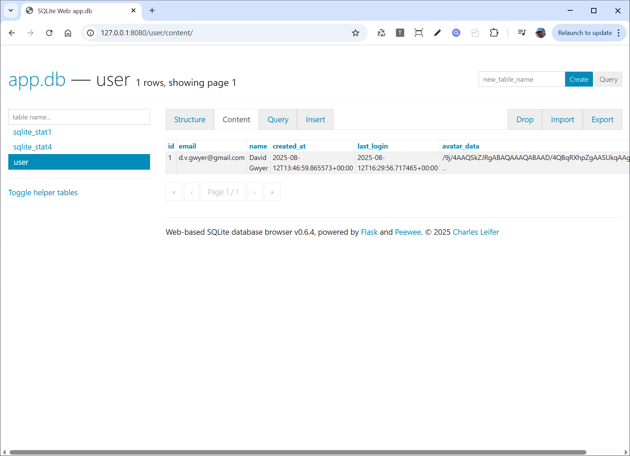
Task: Sort by the created_at column header
Action: (x=289, y=146)
